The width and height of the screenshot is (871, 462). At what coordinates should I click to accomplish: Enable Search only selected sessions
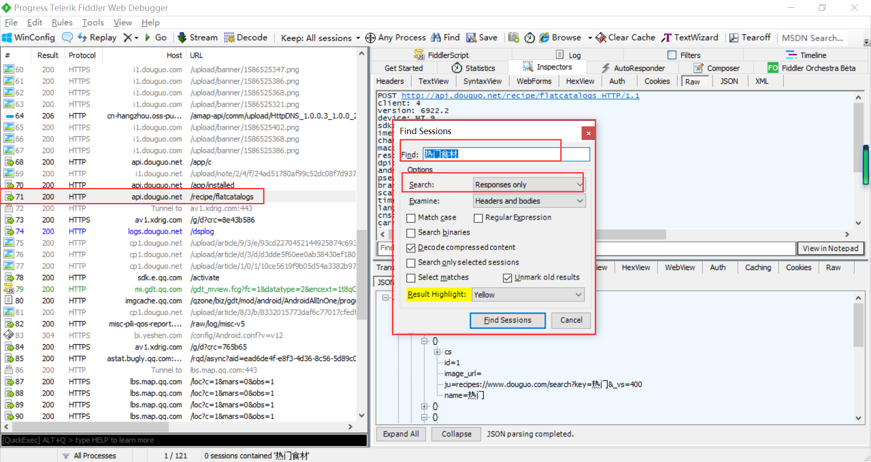tap(411, 263)
